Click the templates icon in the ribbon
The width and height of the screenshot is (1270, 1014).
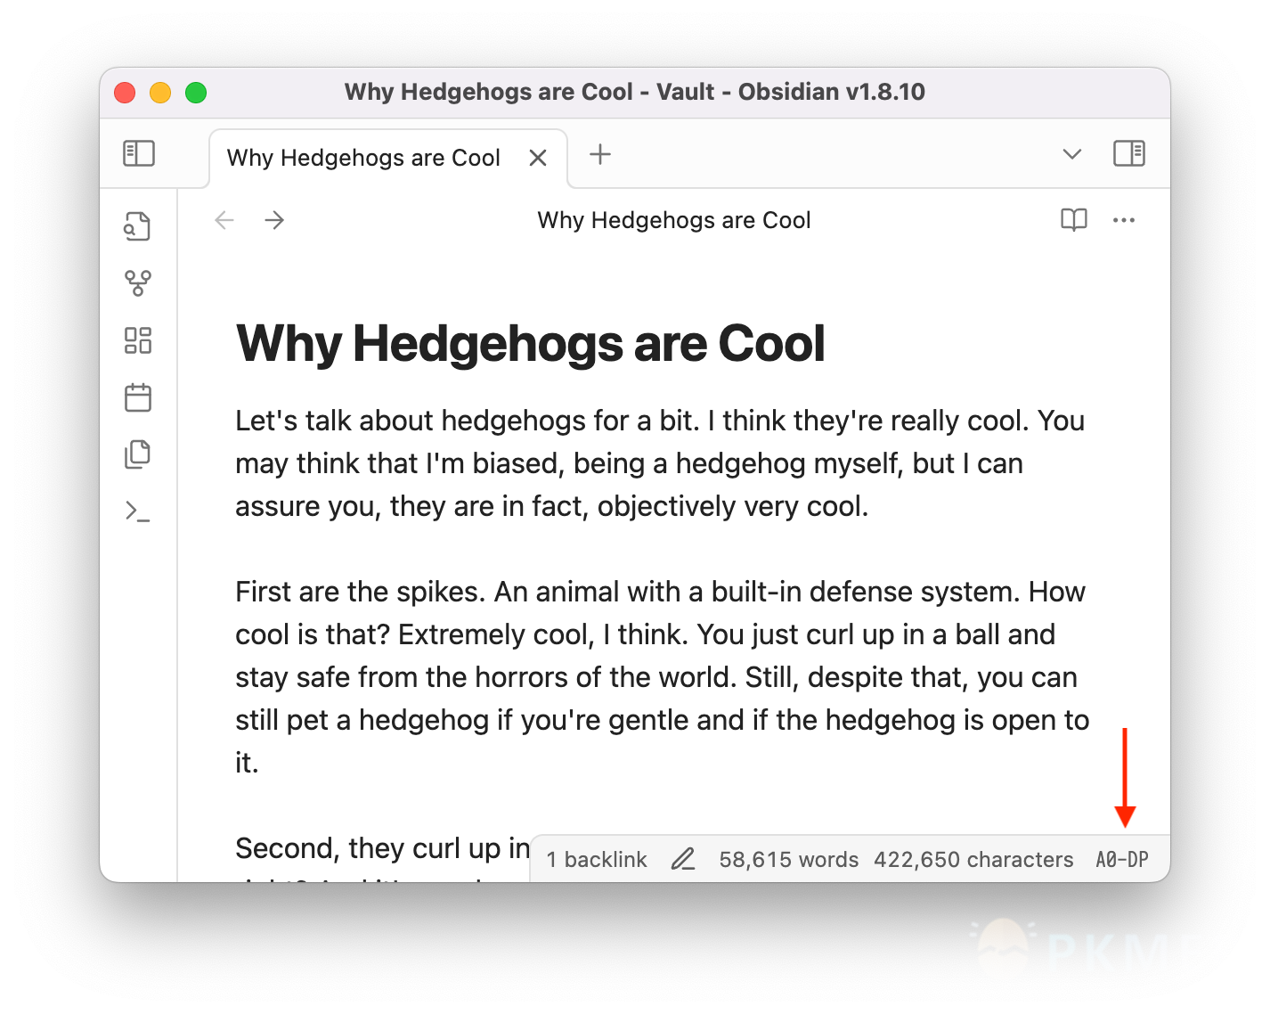[x=137, y=454]
